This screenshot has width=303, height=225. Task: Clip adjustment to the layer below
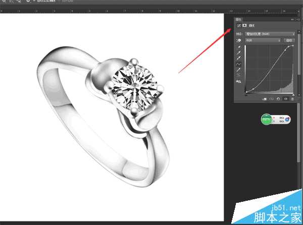pos(265,99)
